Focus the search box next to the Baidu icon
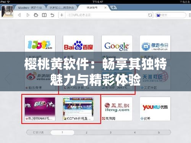The width and height of the screenshot is (191, 143). [173, 15]
